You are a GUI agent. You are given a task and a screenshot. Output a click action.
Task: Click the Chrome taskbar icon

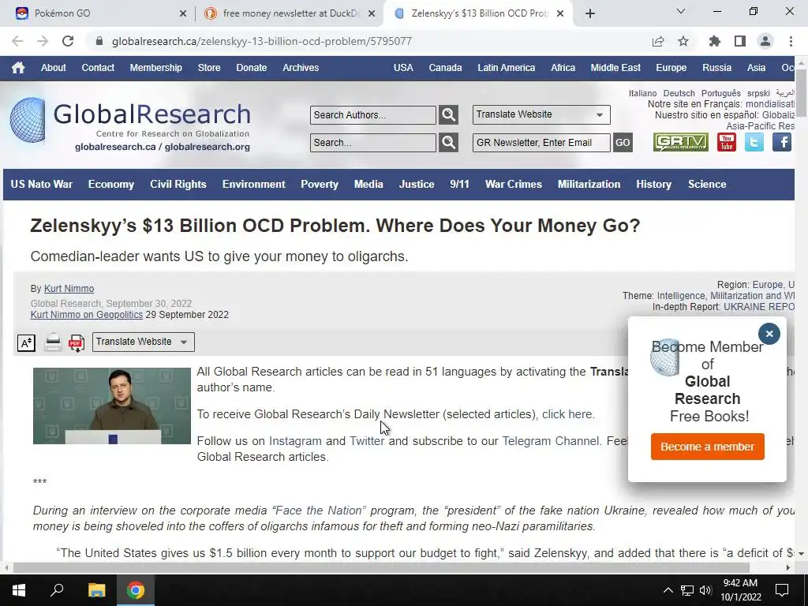click(136, 590)
